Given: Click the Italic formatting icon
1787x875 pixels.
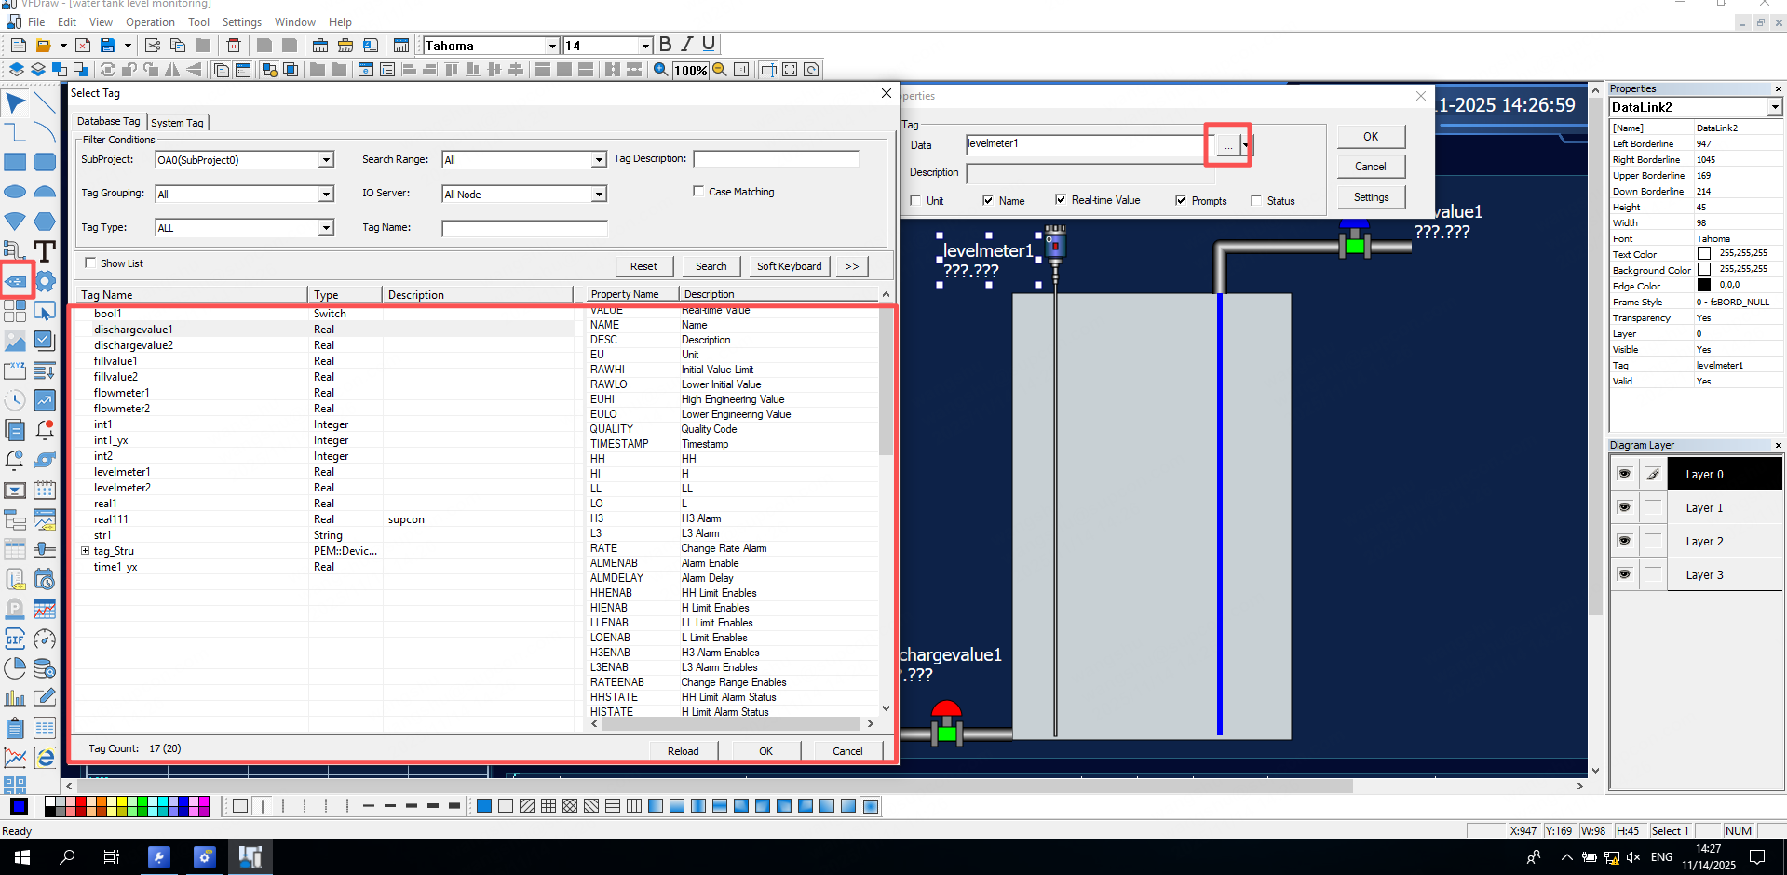Looking at the screenshot, I should [687, 45].
